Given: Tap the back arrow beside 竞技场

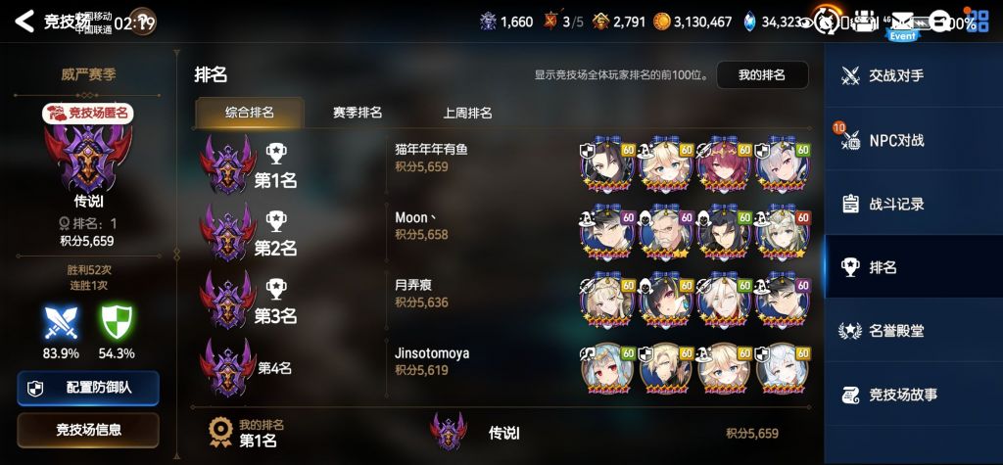Looking at the screenshot, I should click(x=24, y=22).
